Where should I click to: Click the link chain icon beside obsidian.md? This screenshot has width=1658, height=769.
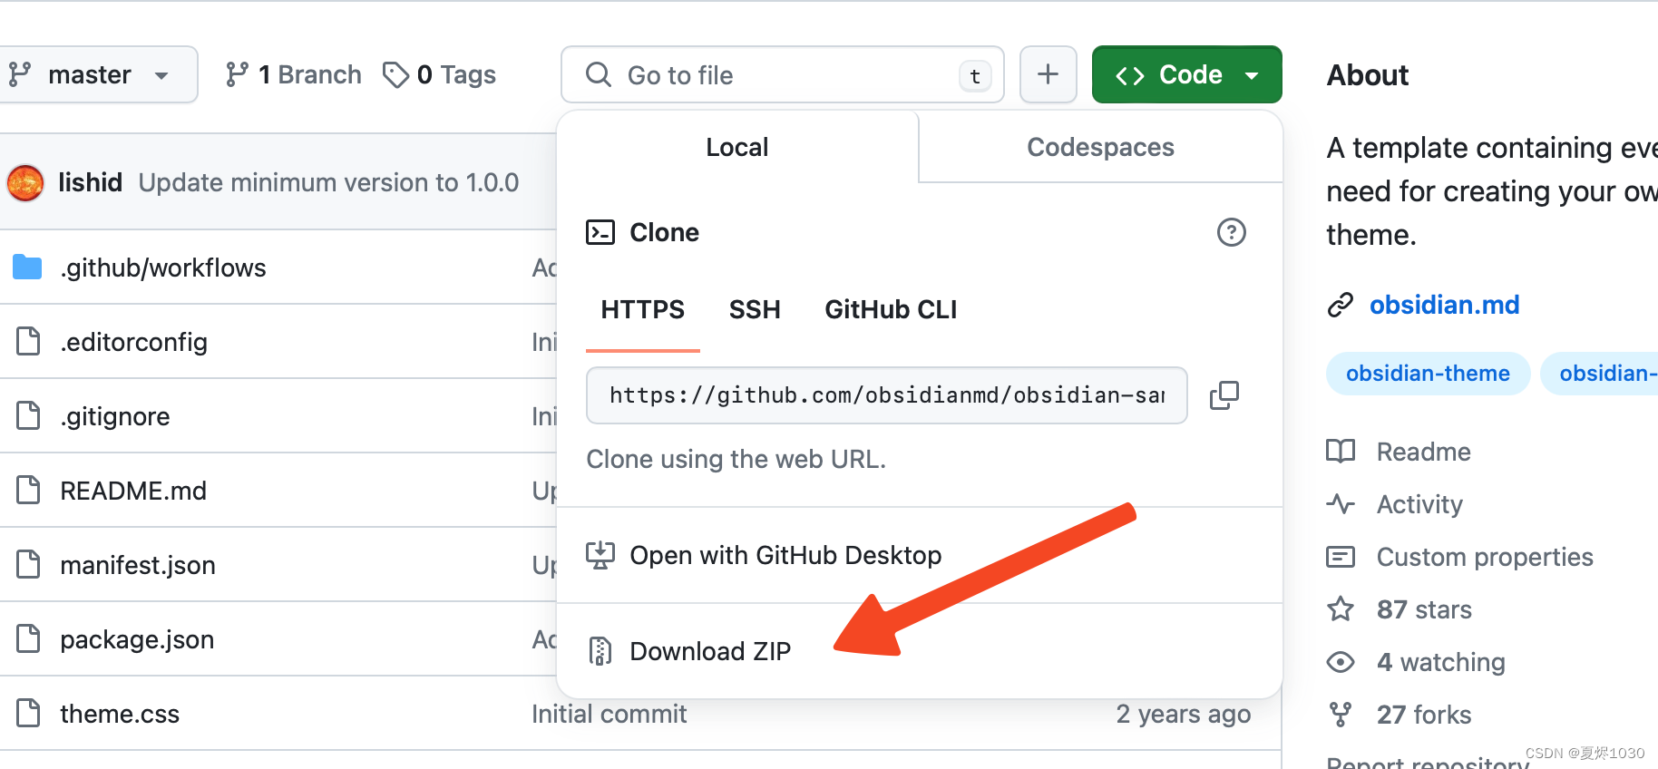tap(1341, 305)
